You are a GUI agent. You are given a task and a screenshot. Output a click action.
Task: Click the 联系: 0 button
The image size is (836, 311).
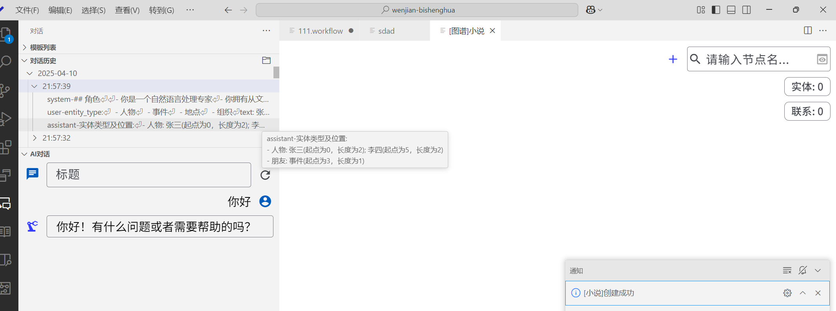[x=807, y=112]
